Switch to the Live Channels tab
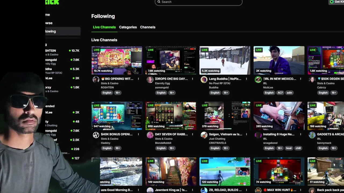The height and width of the screenshot is (193, 344). click(x=104, y=27)
